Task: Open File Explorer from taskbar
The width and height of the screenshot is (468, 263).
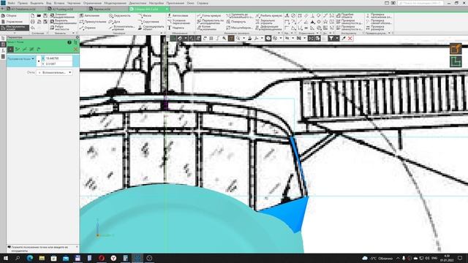Action: (x=42, y=258)
